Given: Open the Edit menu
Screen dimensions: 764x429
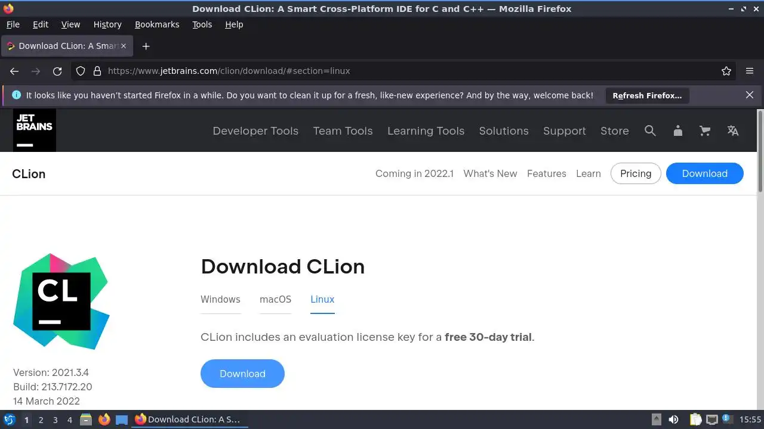Looking at the screenshot, I should click(x=41, y=24).
